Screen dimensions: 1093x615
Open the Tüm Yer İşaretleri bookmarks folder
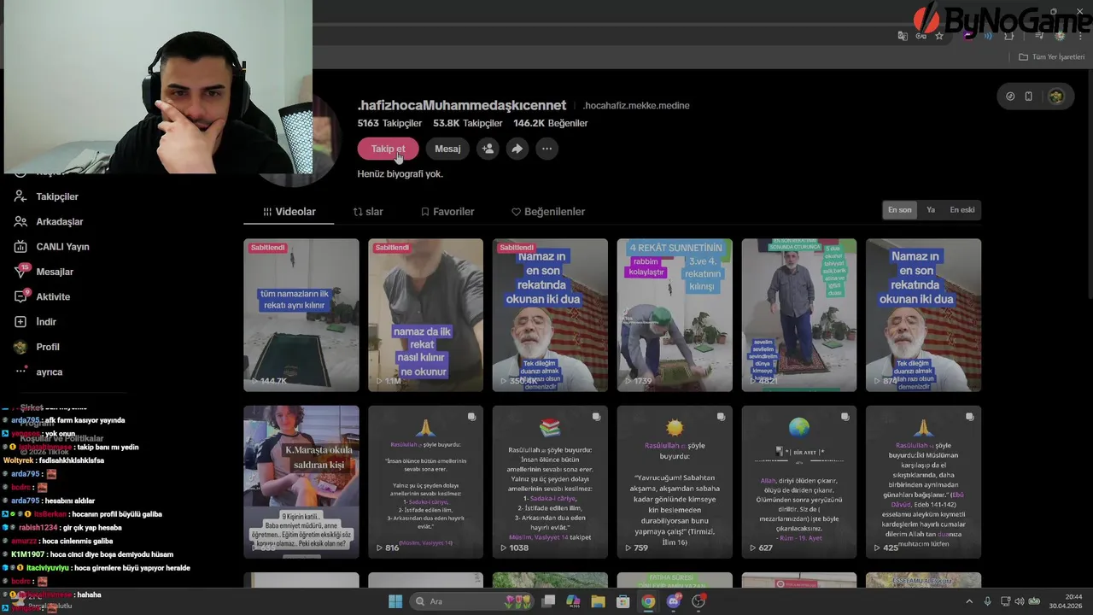click(x=1051, y=57)
